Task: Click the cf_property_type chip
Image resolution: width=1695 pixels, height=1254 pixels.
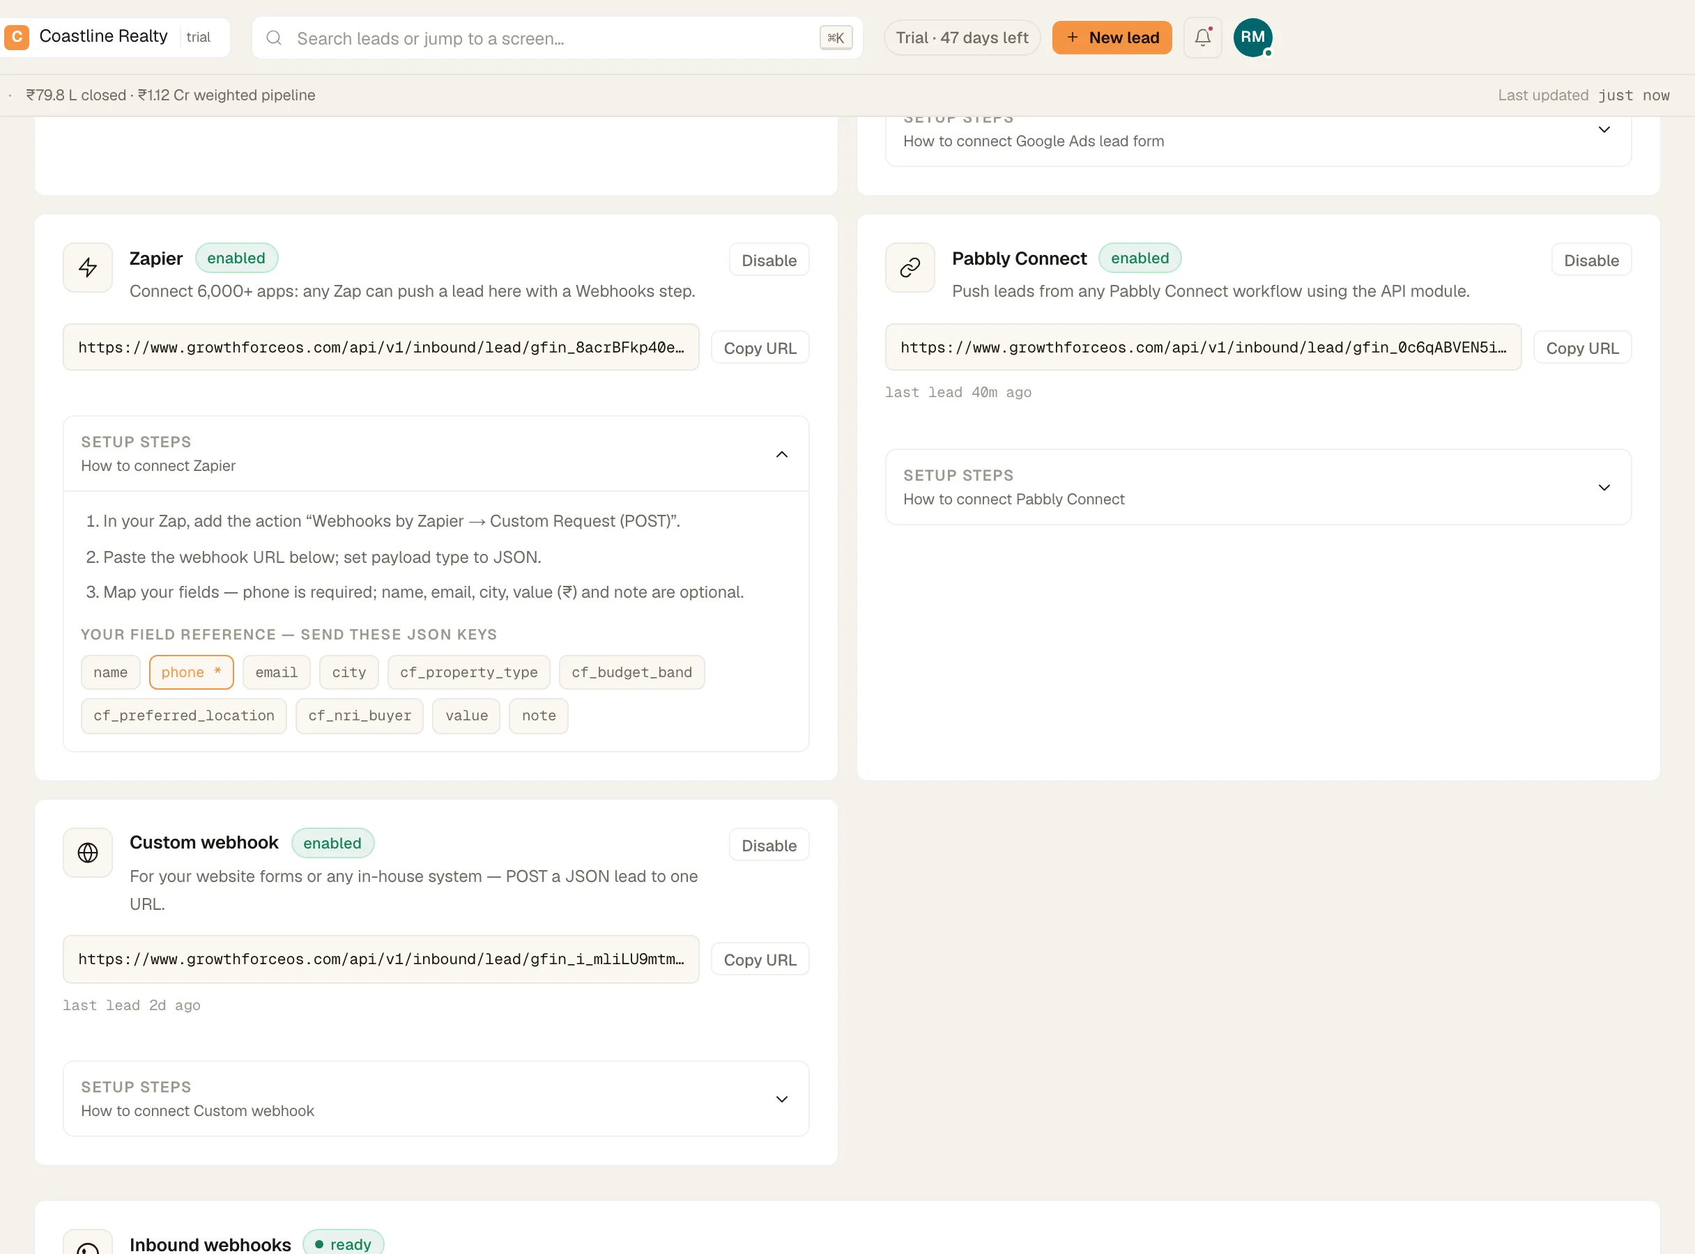Action: (468, 672)
